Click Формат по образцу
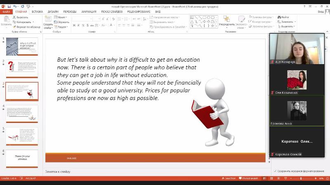The width and height of the screenshot is (330, 185). pyautogui.click(x=27, y=27)
